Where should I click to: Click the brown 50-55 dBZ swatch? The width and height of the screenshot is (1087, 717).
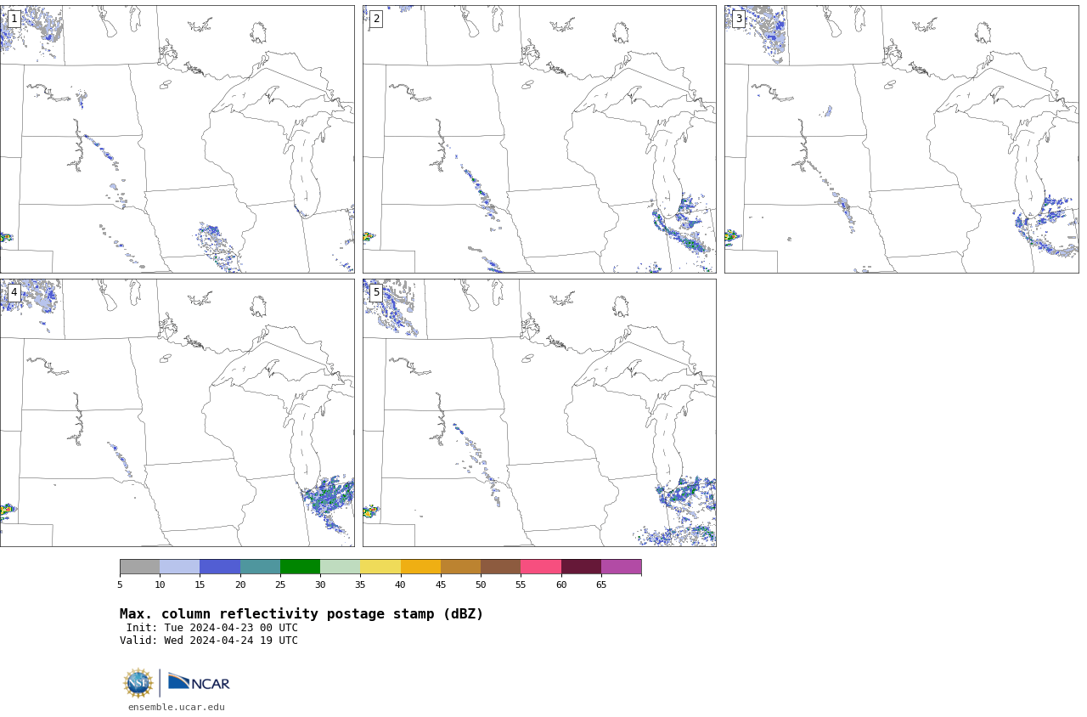[500, 567]
